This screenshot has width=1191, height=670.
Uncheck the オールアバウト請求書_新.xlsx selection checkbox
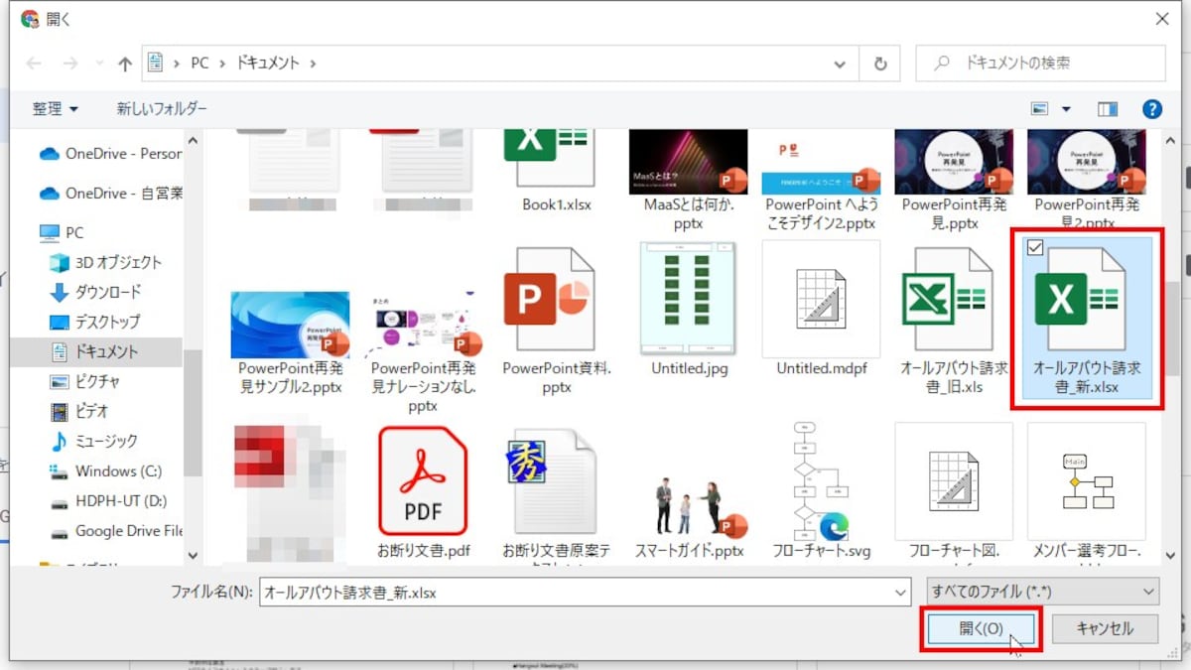pos(1035,248)
